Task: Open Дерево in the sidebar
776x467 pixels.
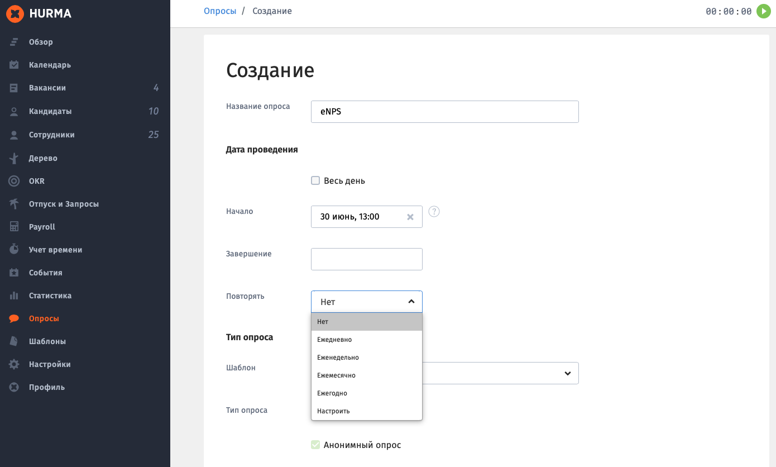Action: click(43, 158)
